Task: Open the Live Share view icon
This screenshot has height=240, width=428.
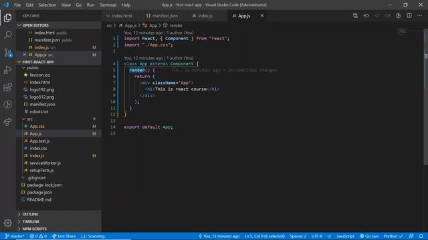Action: click(7, 121)
